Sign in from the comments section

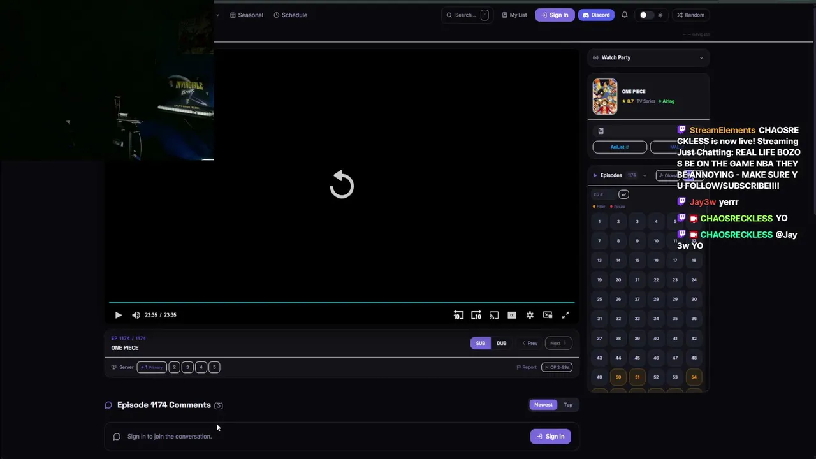(551, 437)
